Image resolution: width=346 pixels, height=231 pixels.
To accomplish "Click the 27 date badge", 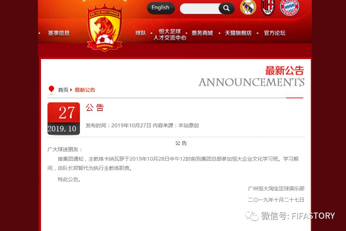I will [64, 118].
